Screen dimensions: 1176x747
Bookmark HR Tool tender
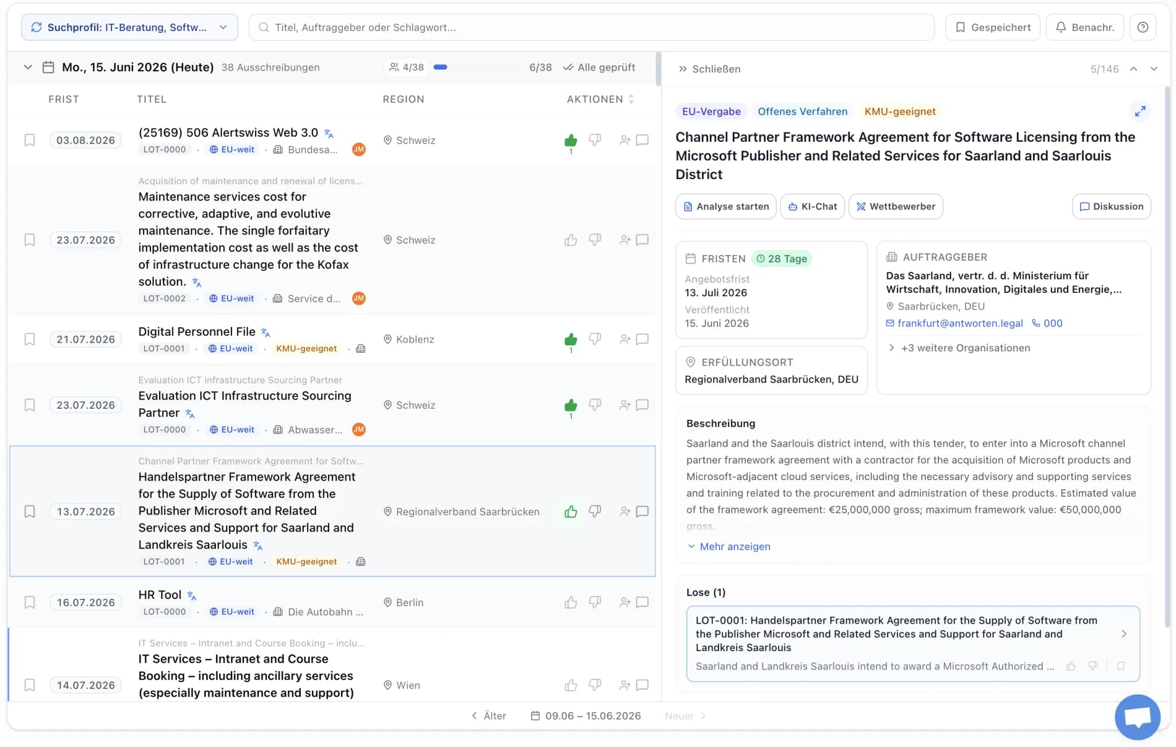pos(29,602)
